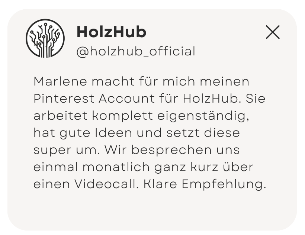Click the word Marlene in the review
Viewport: 305px width, 235px height.
click(x=60, y=81)
